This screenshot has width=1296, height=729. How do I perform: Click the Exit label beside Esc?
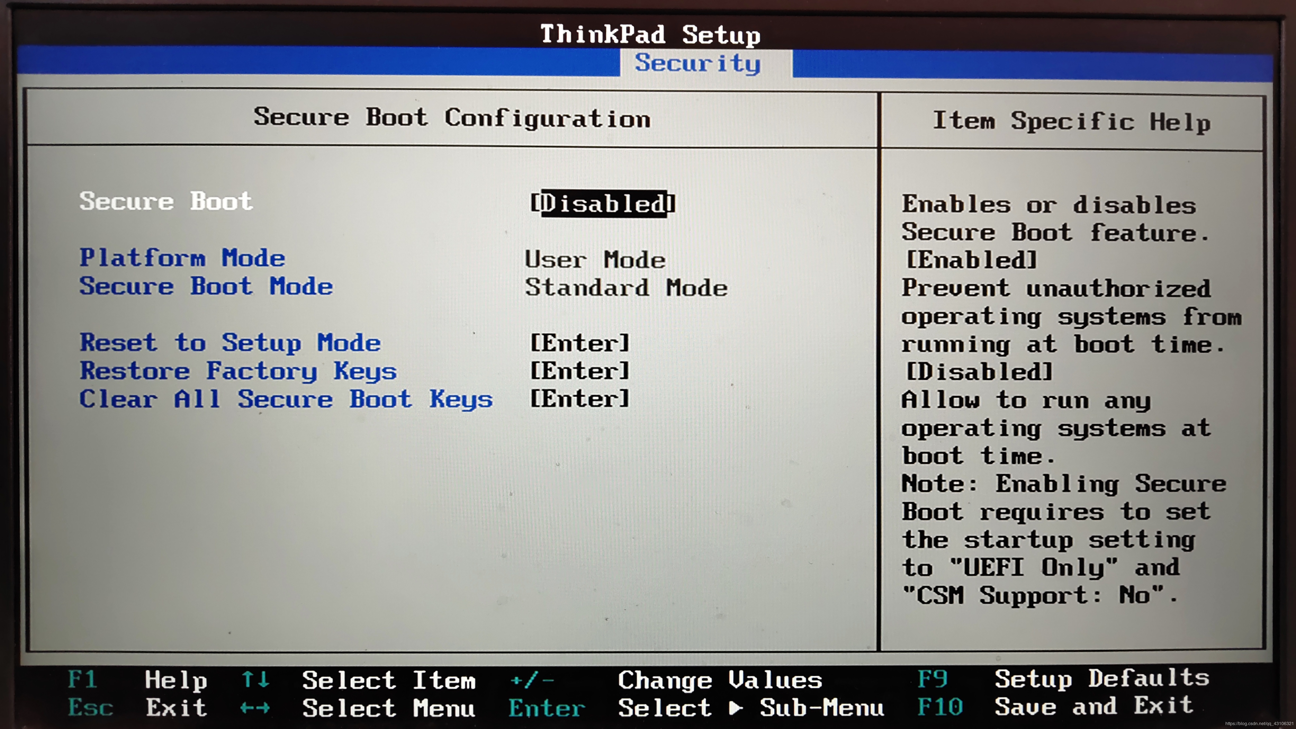pos(176,707)
